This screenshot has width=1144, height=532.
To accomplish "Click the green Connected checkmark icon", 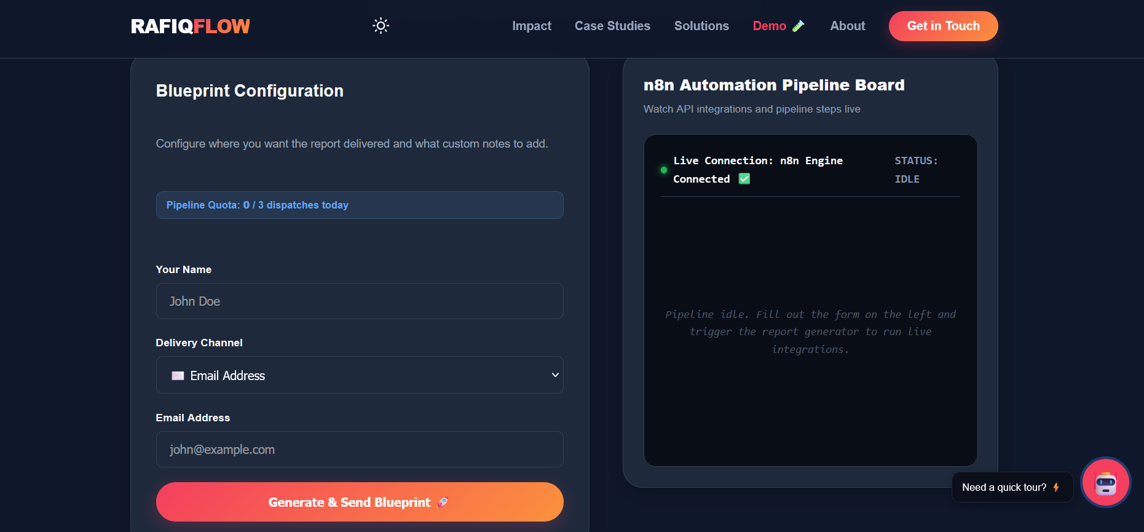I will 744,179.
